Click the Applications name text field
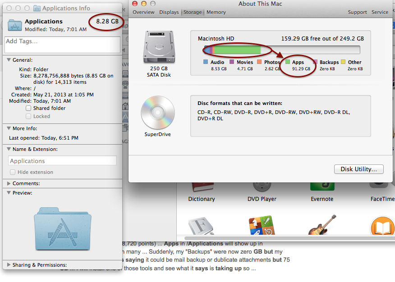 (63, 161)
